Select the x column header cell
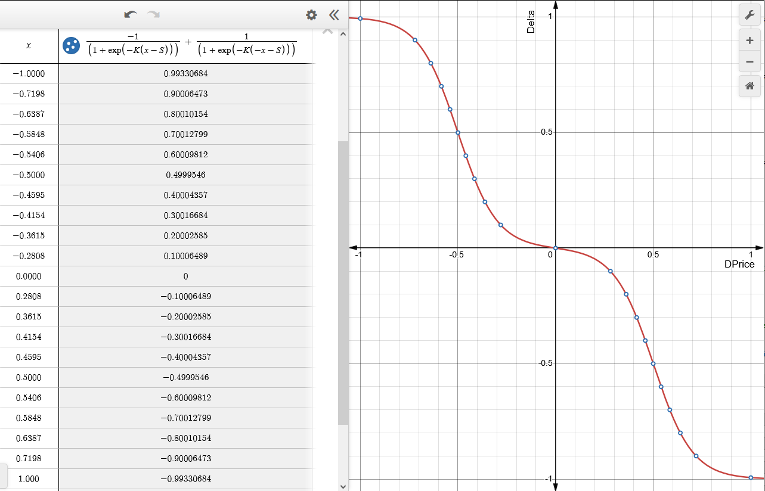The image size is (765, 491). pos(29,45)
